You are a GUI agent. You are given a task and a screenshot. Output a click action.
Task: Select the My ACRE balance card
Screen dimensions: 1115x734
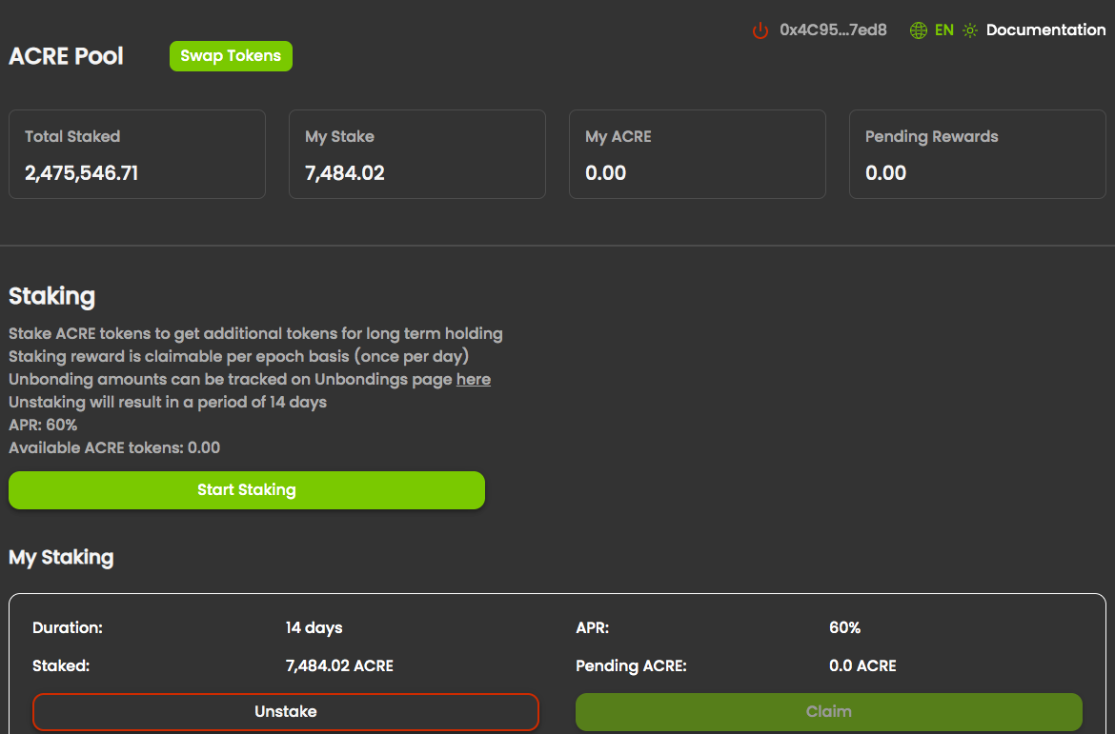pos(698,154)
